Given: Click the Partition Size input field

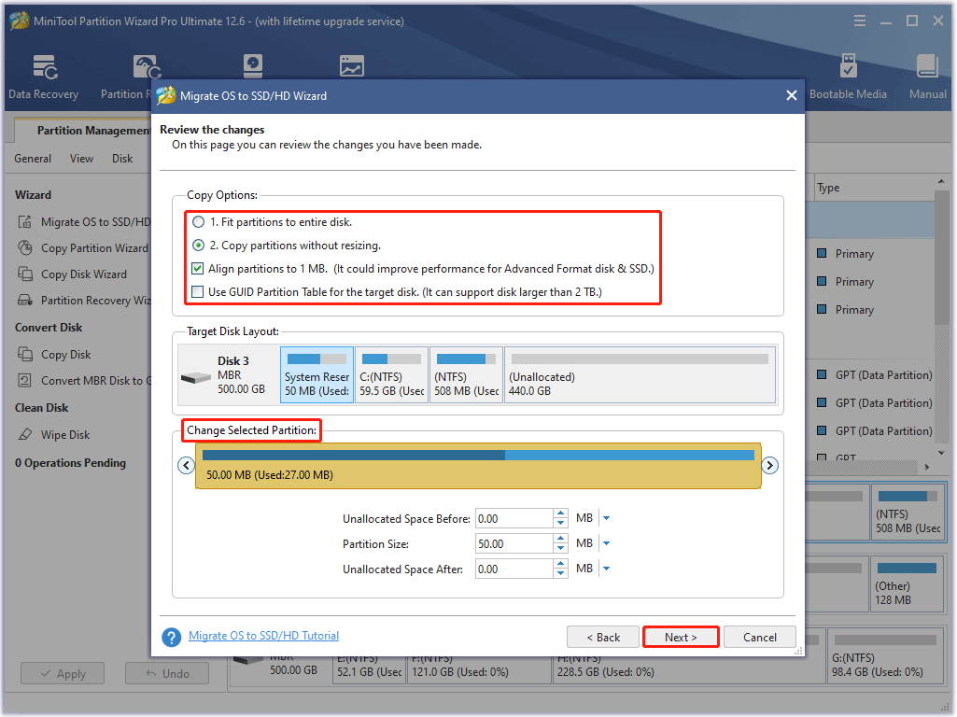Looking at the screenshot, I should 514,543.
